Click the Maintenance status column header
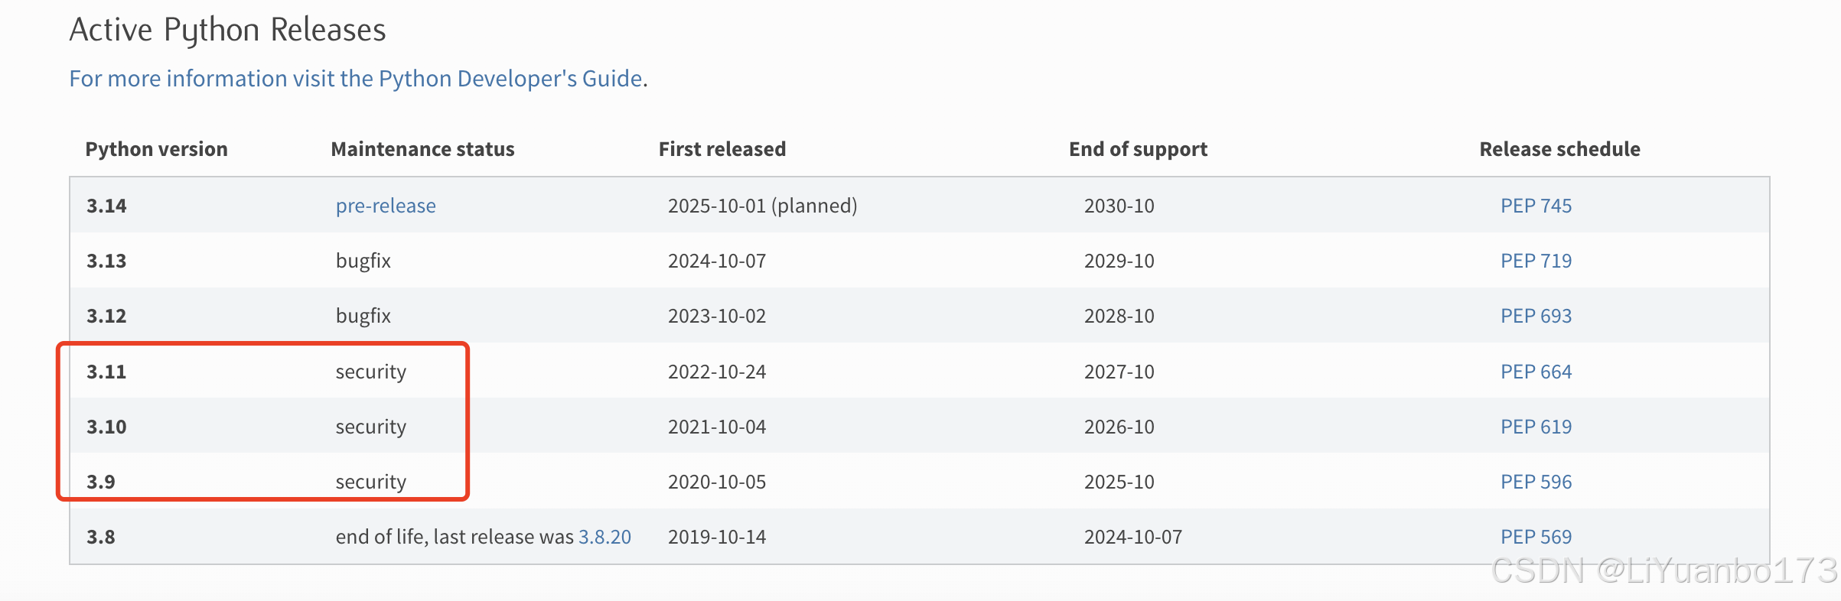Screen dimensions: 1841x601 [422, 149]
